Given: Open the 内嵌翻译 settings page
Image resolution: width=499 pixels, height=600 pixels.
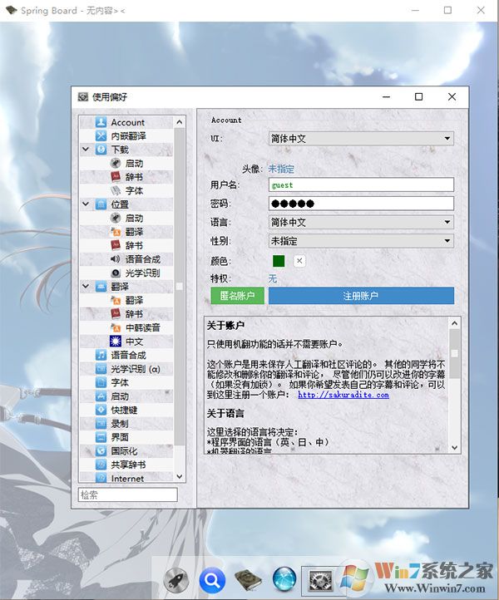Looking at the screenshot, I should pos(126,135).
